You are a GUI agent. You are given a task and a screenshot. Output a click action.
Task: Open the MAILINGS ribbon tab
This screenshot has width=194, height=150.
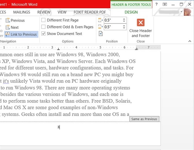(x=22, y=12)
